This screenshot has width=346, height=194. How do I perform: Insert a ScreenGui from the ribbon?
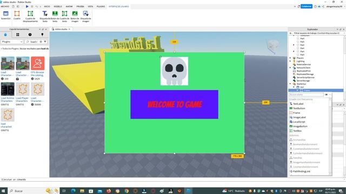point(6,16)
